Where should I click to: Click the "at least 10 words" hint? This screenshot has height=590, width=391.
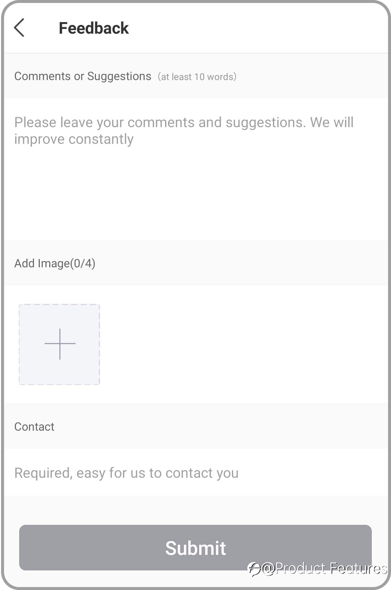point(197,77)
